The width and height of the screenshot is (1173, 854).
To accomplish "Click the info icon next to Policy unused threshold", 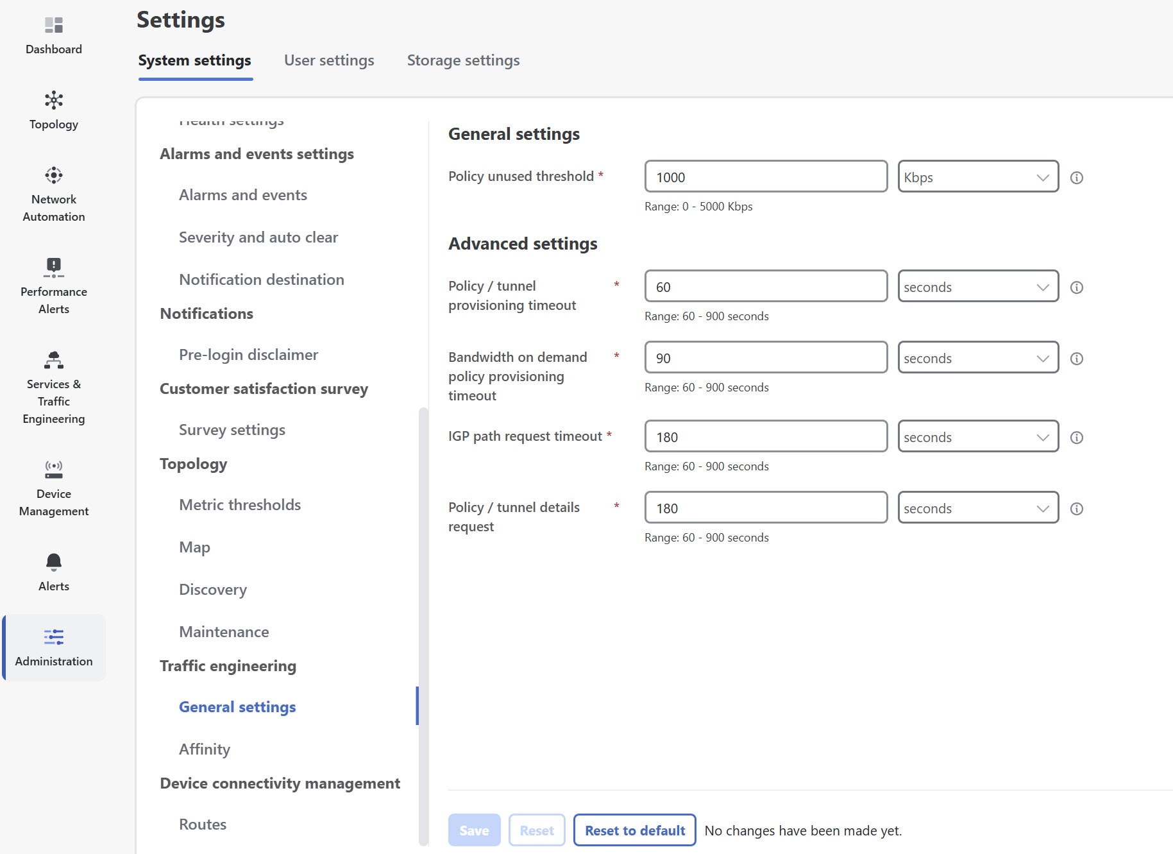I will coord(1077,178).
